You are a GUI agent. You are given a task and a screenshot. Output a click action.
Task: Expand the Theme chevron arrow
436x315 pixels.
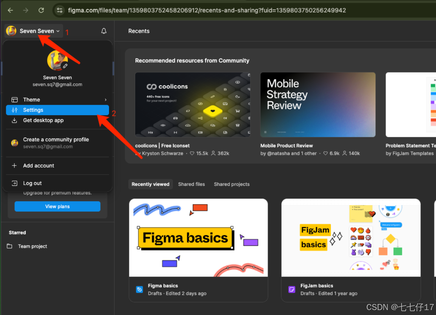(x=106, y=100)
